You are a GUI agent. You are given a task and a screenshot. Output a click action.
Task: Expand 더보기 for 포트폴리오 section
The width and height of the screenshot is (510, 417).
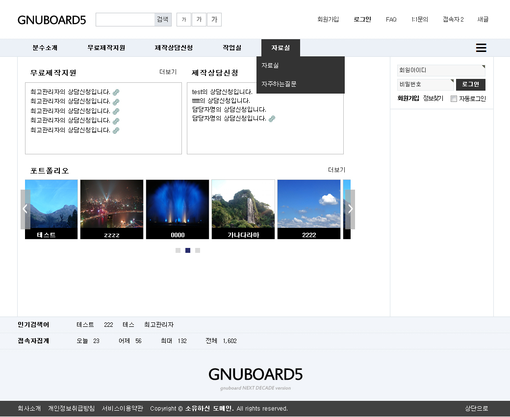click(x=336, y=170)
